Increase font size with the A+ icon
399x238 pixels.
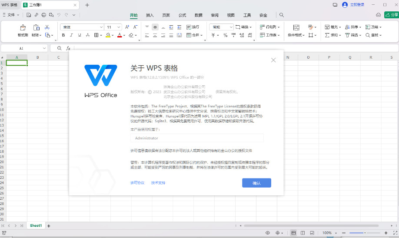tap(127, 27)
